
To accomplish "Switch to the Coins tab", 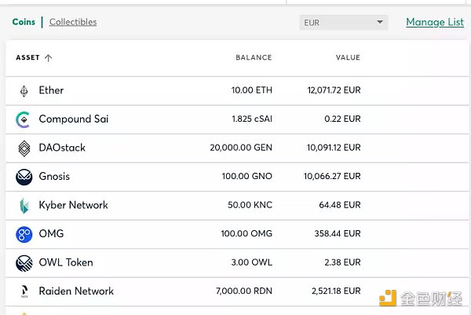I will pyautogui.click(x=24, y=22).
